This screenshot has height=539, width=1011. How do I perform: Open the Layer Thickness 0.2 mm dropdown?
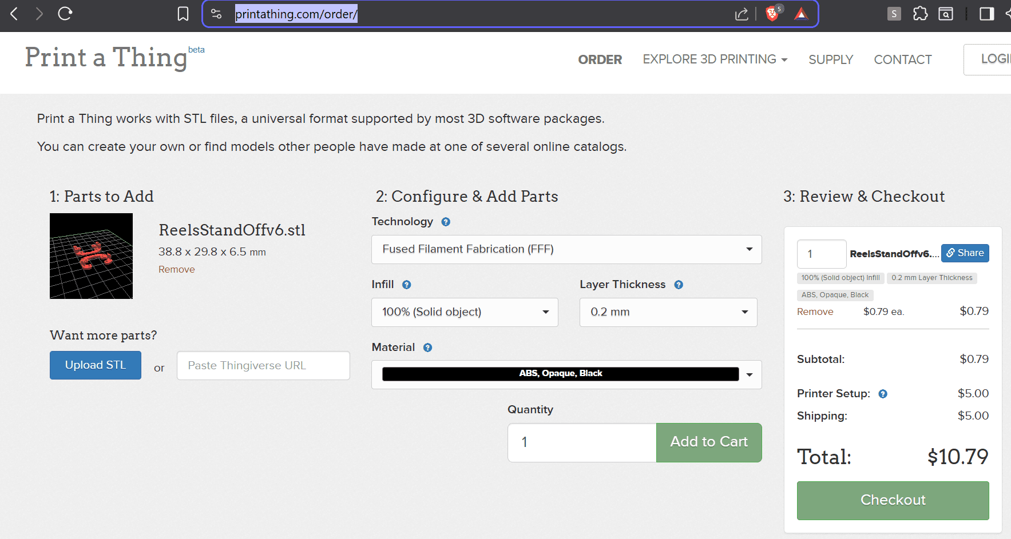(x=668, y=312)
